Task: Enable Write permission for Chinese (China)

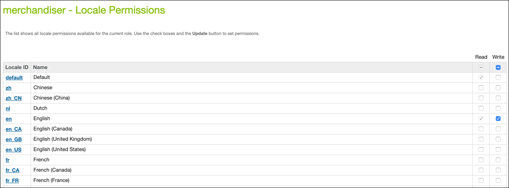Action: pos(498,98)
